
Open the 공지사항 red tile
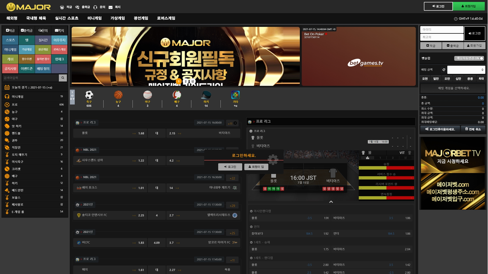pos(10,69)
